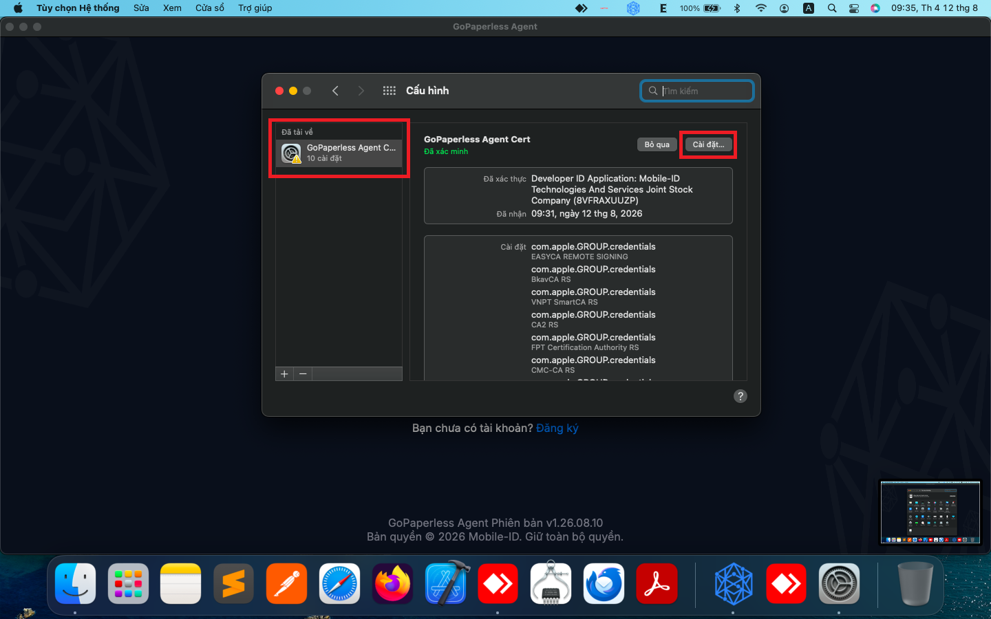Open System Information from the Dock
The image size is (991, 619).
(x=551, y=583)
